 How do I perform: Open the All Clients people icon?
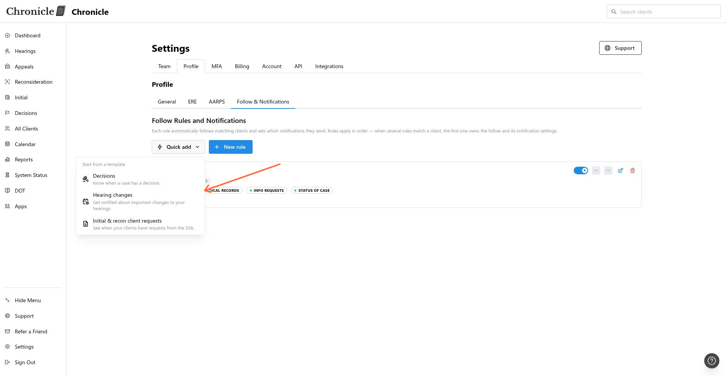7,129
